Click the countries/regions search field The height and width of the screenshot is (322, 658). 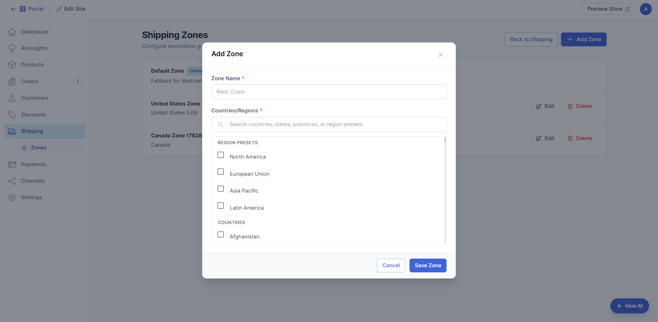(x=329, y=124)
